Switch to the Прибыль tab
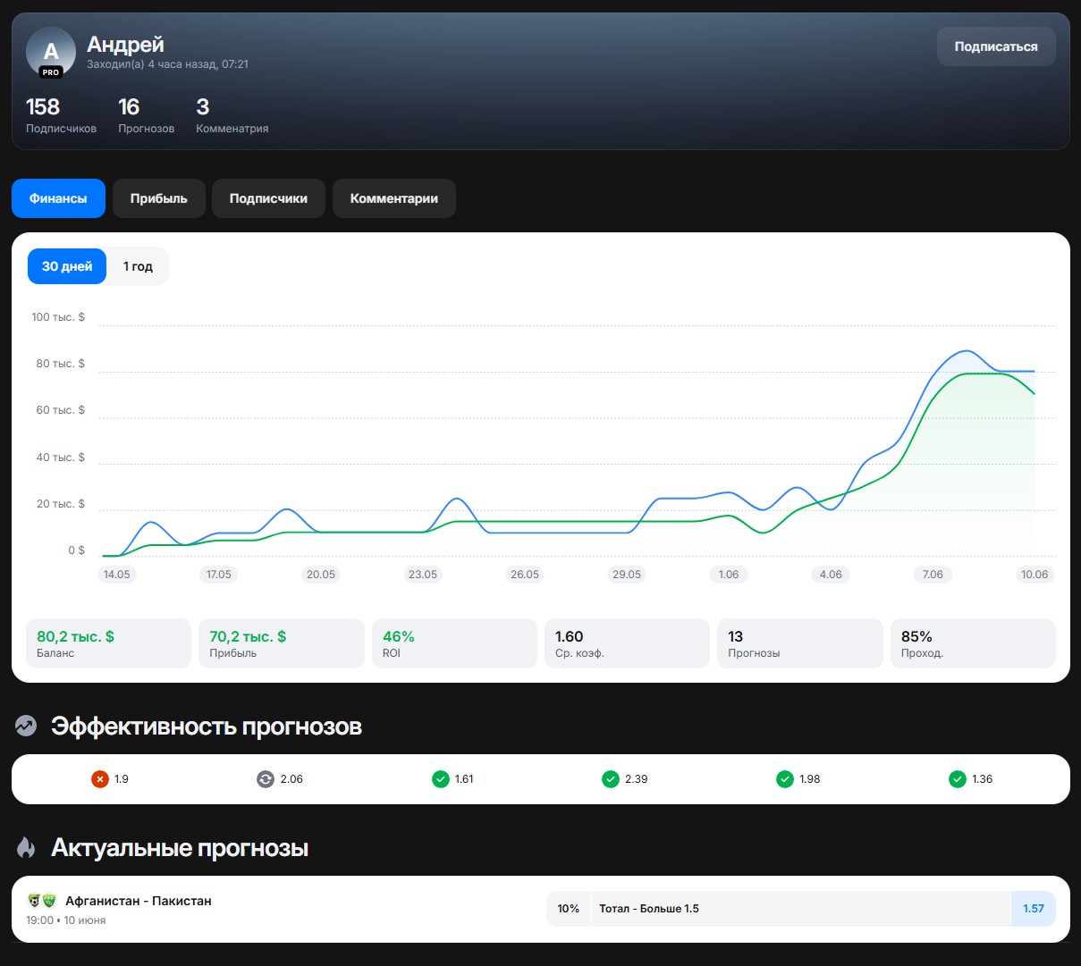This screenshot has width=1081, height=966. 159,198
